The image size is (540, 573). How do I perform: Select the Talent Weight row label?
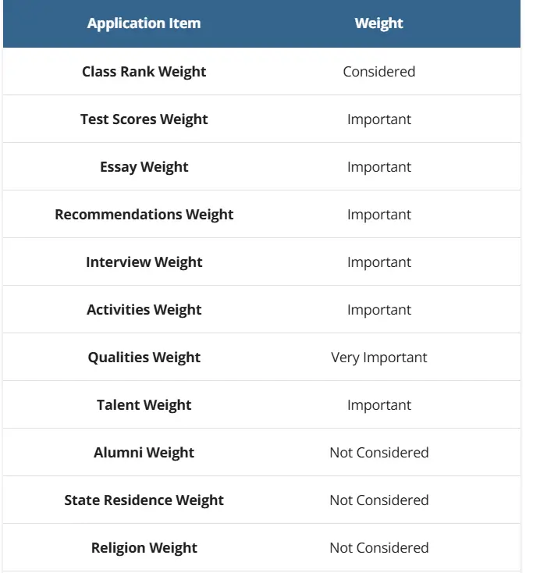pos(144,405)
